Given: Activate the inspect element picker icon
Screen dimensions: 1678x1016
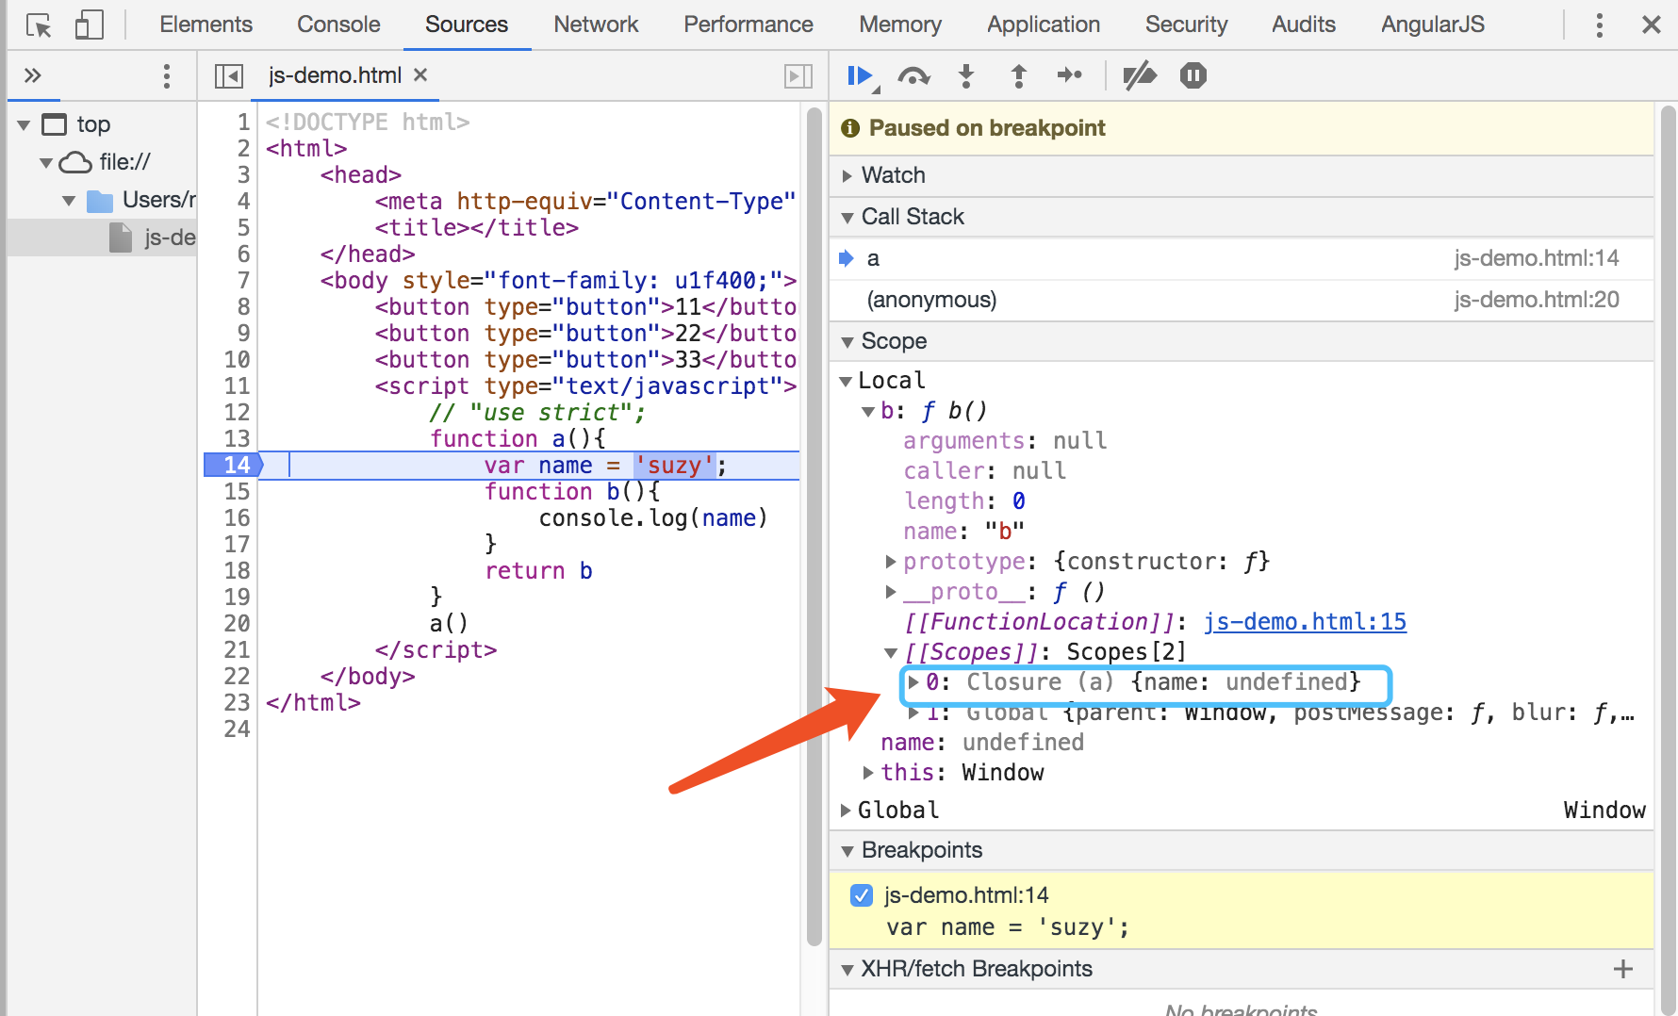Looking at the screenshot, I should [x=39, y=25].
